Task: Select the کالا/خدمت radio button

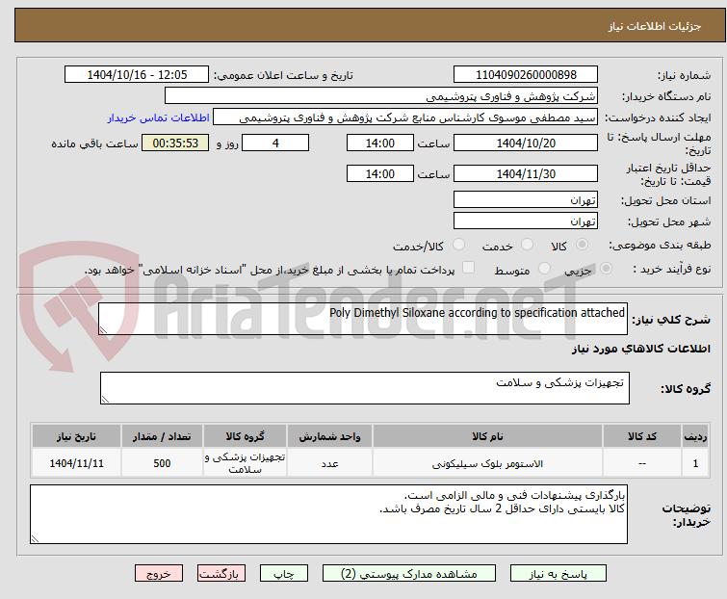Action: (x=458, y=245)
